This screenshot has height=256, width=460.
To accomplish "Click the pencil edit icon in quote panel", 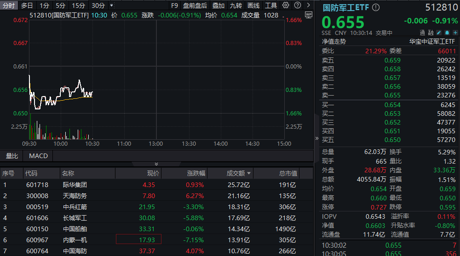I will click(438, 33).
